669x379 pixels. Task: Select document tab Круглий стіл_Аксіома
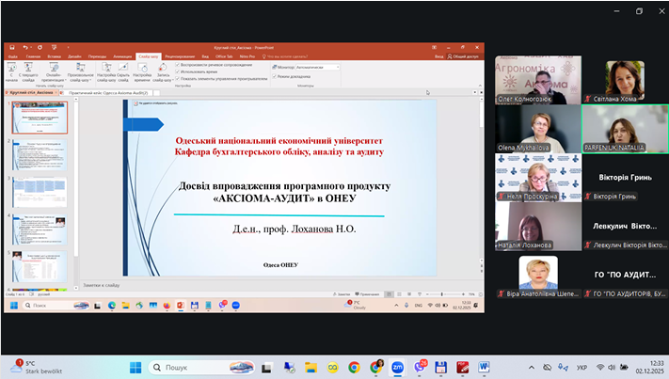(x=32, y=92)
